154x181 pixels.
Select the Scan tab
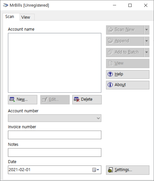[x=11, y=17]
